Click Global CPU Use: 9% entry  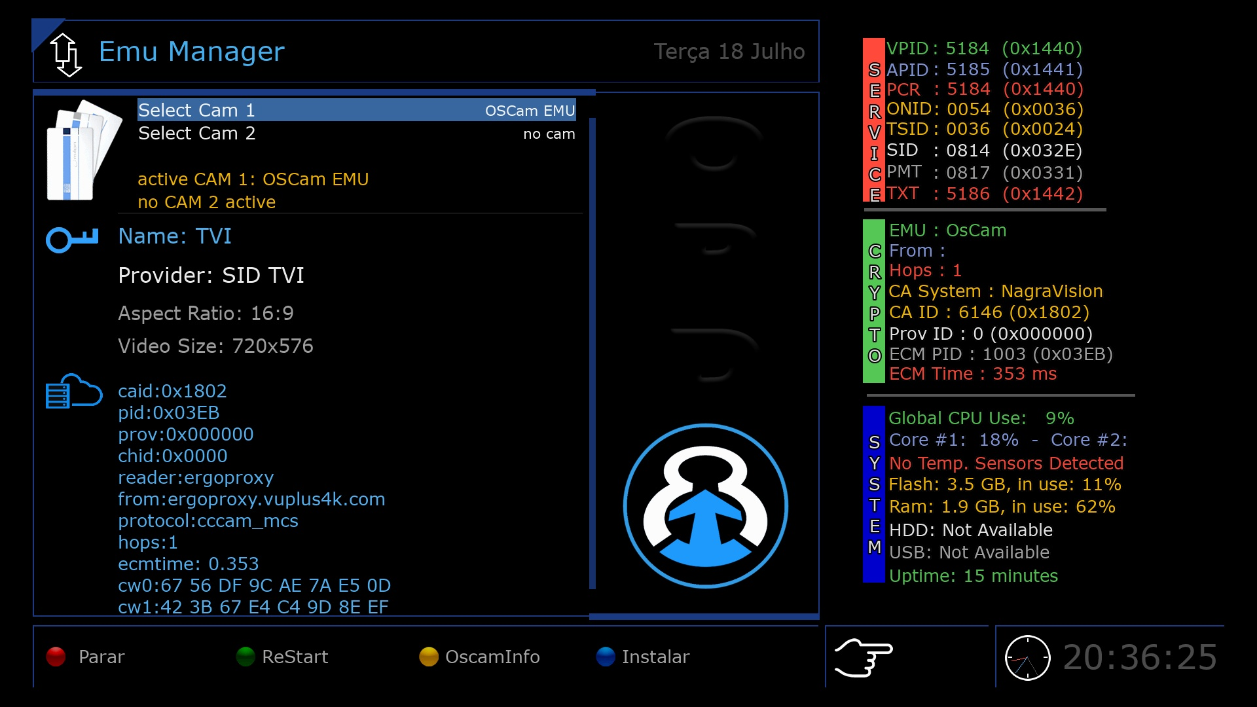981,418
